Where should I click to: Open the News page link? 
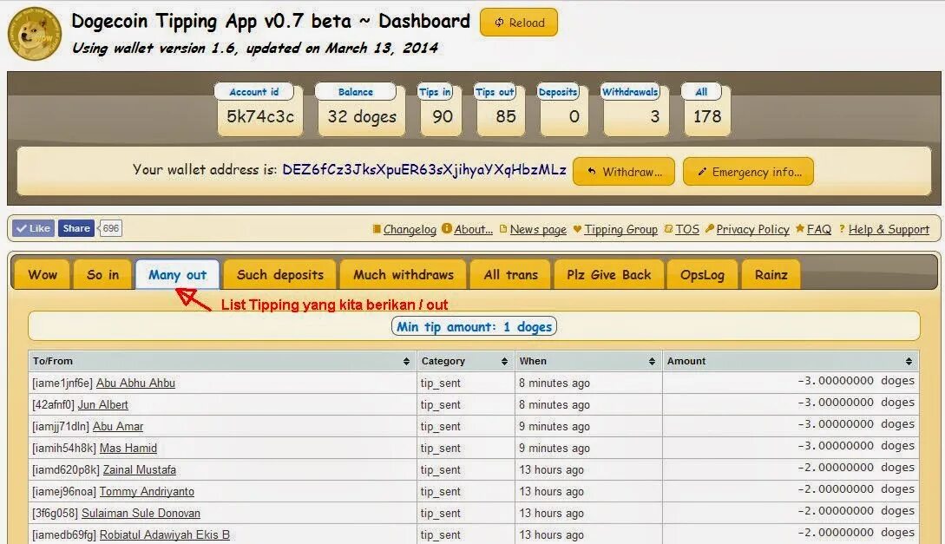pos(538,230)
